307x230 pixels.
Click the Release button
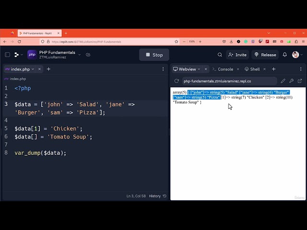click(x=265, y=55)
